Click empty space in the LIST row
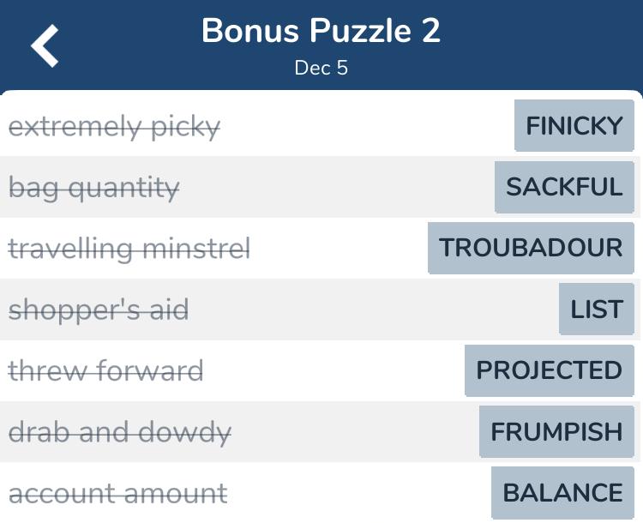This screenshot has height=523, width=643. tap(369, 309)
